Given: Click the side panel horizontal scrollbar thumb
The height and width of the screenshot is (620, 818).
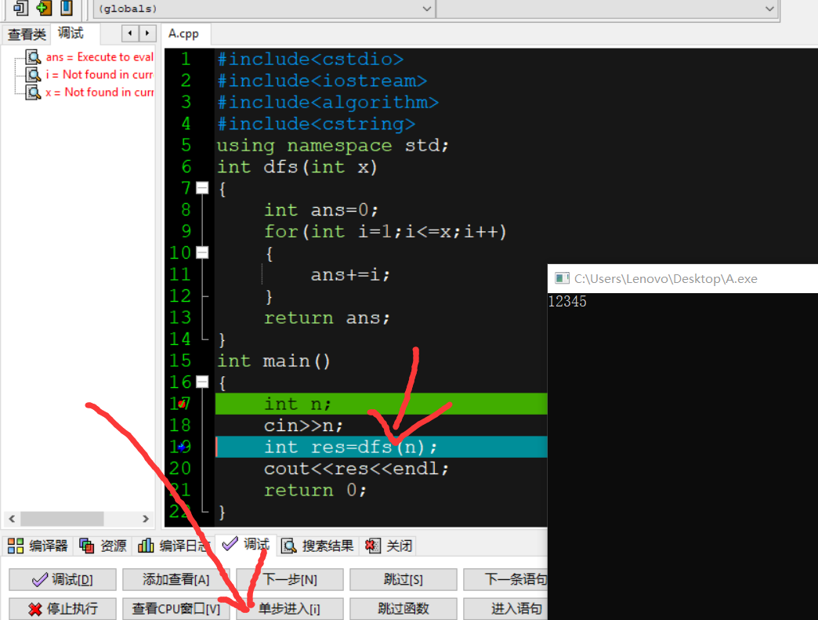Looking at the screenshot, I should coord(62,519).
